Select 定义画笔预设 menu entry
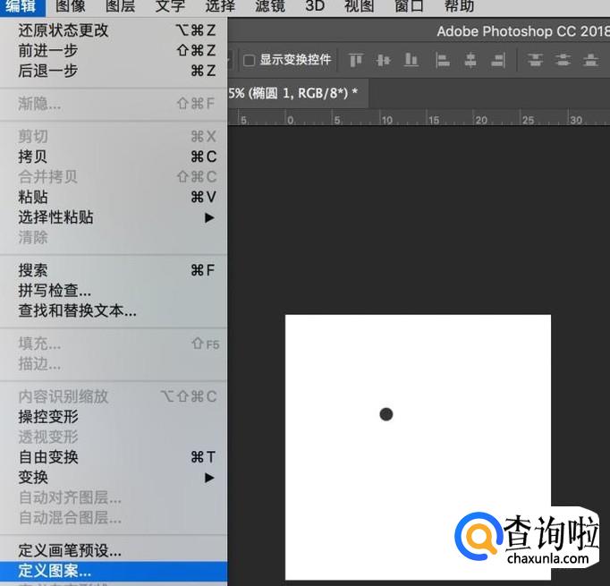 coord(70,550)
